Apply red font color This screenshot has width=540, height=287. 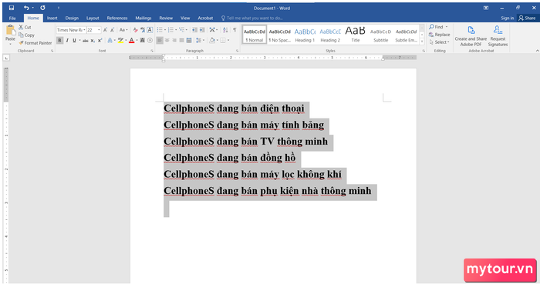click(x=131, y=41)
